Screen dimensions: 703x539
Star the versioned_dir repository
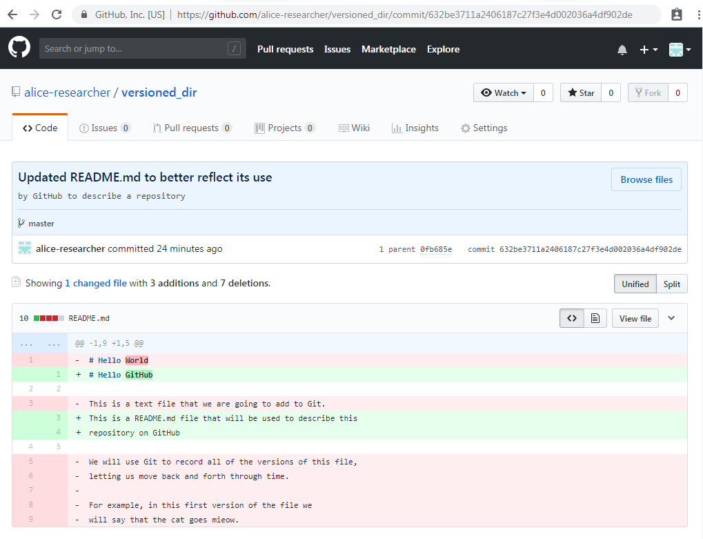pos(580,92)
